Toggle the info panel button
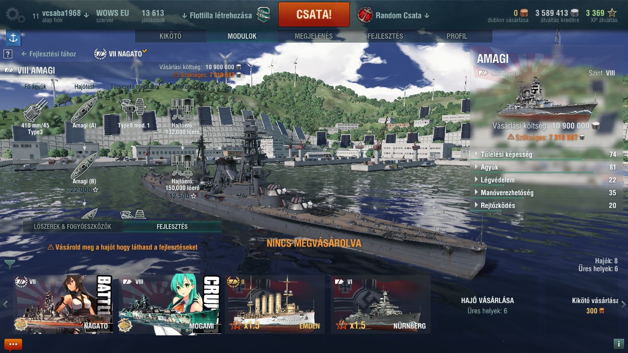 (619, 344)
